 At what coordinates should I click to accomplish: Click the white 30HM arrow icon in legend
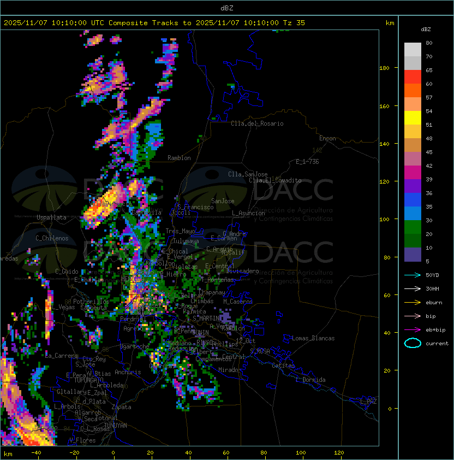pos(413,288)
